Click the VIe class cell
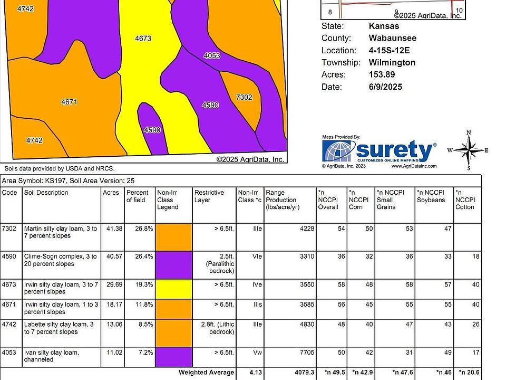This screenshot has height=380, width=506. 257,256
